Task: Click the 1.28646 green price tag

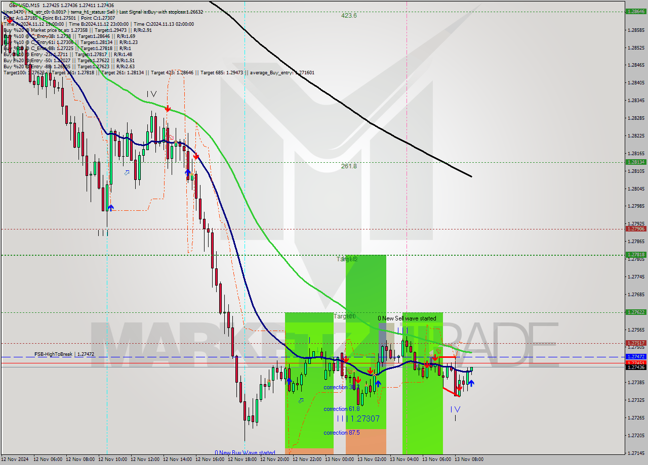Action: pyautogui.click(x=635, y=11)
